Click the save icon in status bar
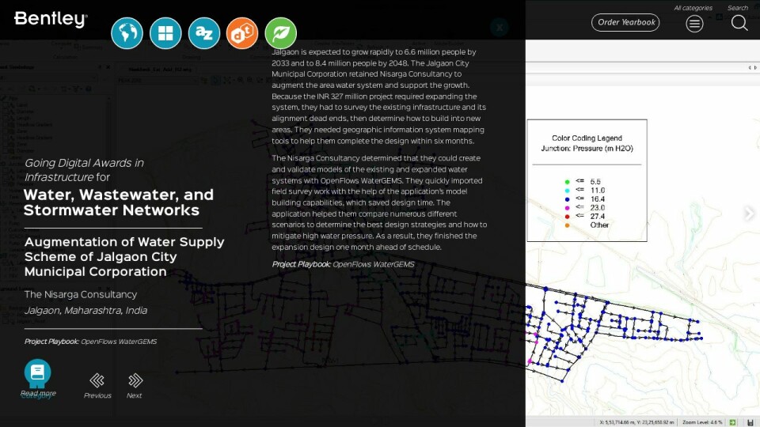This screenshot has height=427, width=760. point(750,422)
